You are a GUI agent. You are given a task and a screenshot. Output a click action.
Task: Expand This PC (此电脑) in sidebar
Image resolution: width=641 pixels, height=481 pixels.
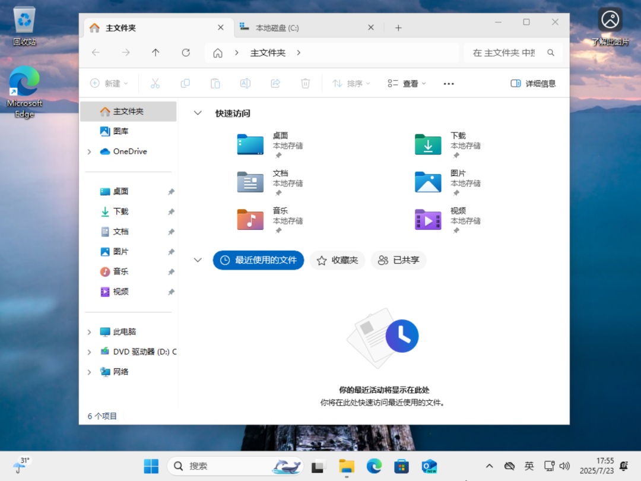click(x=90, y=332)
